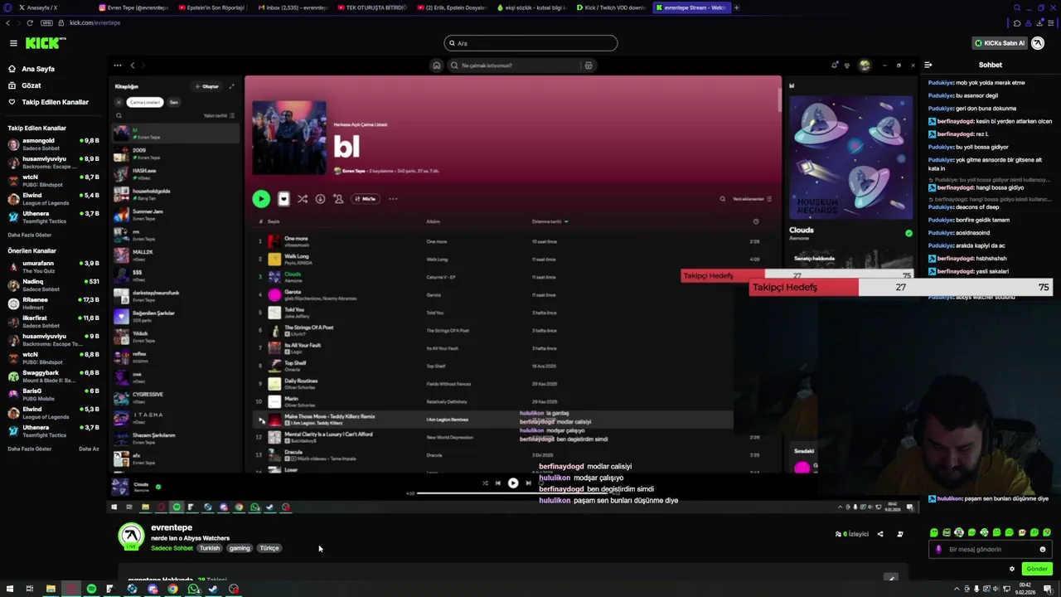Open Elwind channel in followed list

pos(53,199)
